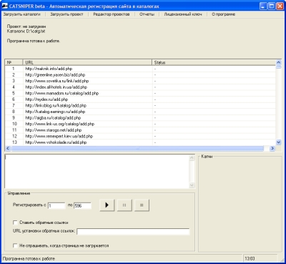This screenshot has width=286, height=264.
Task: Select row 5 with mamadoni.ru catalog URL
Action: 140,93
